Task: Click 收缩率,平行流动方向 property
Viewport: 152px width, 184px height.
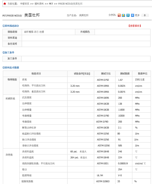Action: click(x=34, y=86)
